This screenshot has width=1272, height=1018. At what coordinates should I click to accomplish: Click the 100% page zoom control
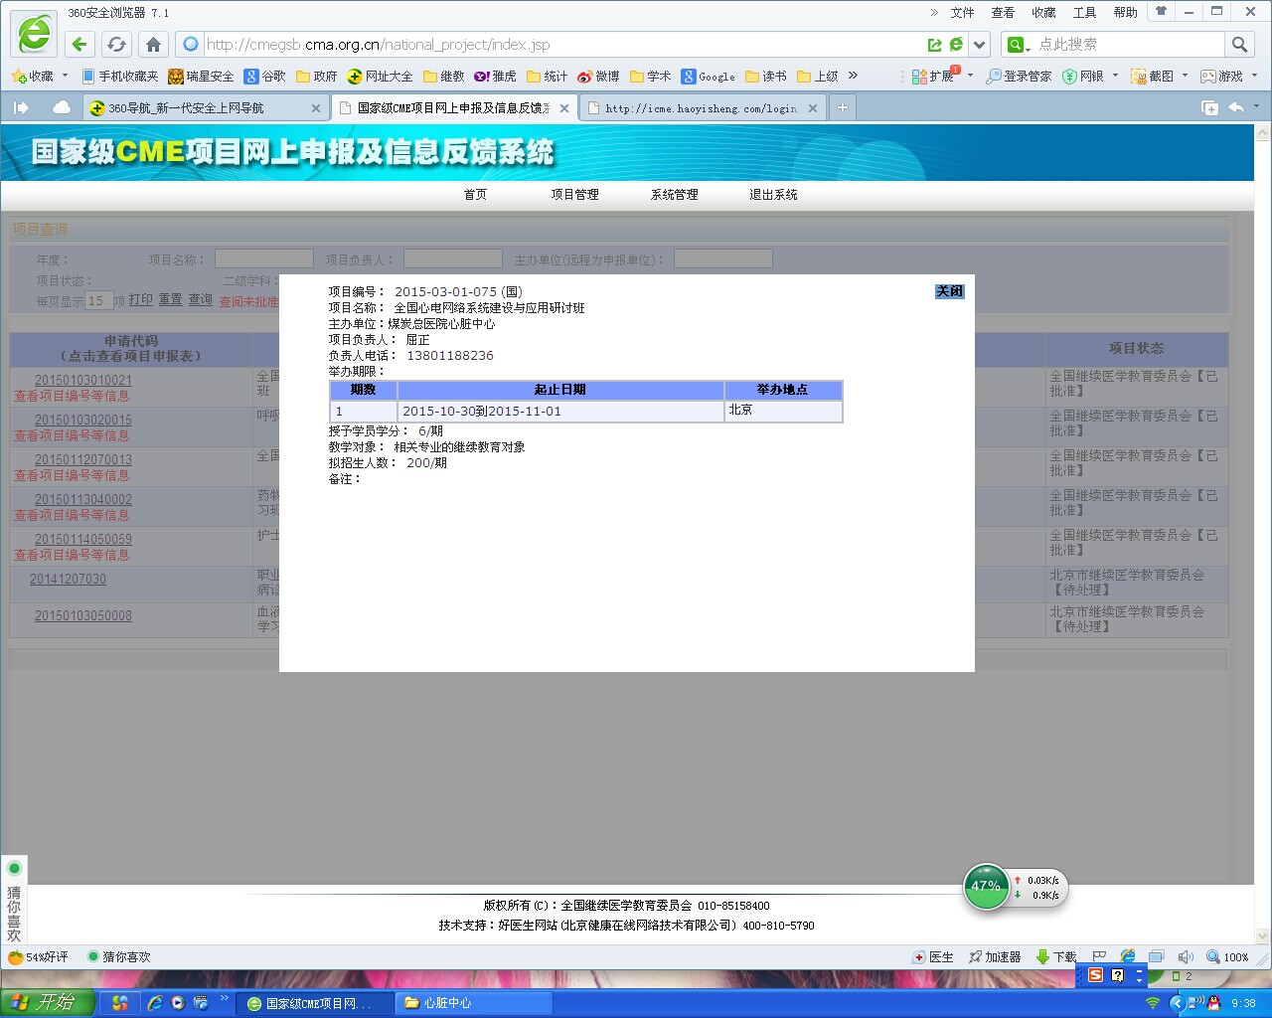click(1228, 956)
